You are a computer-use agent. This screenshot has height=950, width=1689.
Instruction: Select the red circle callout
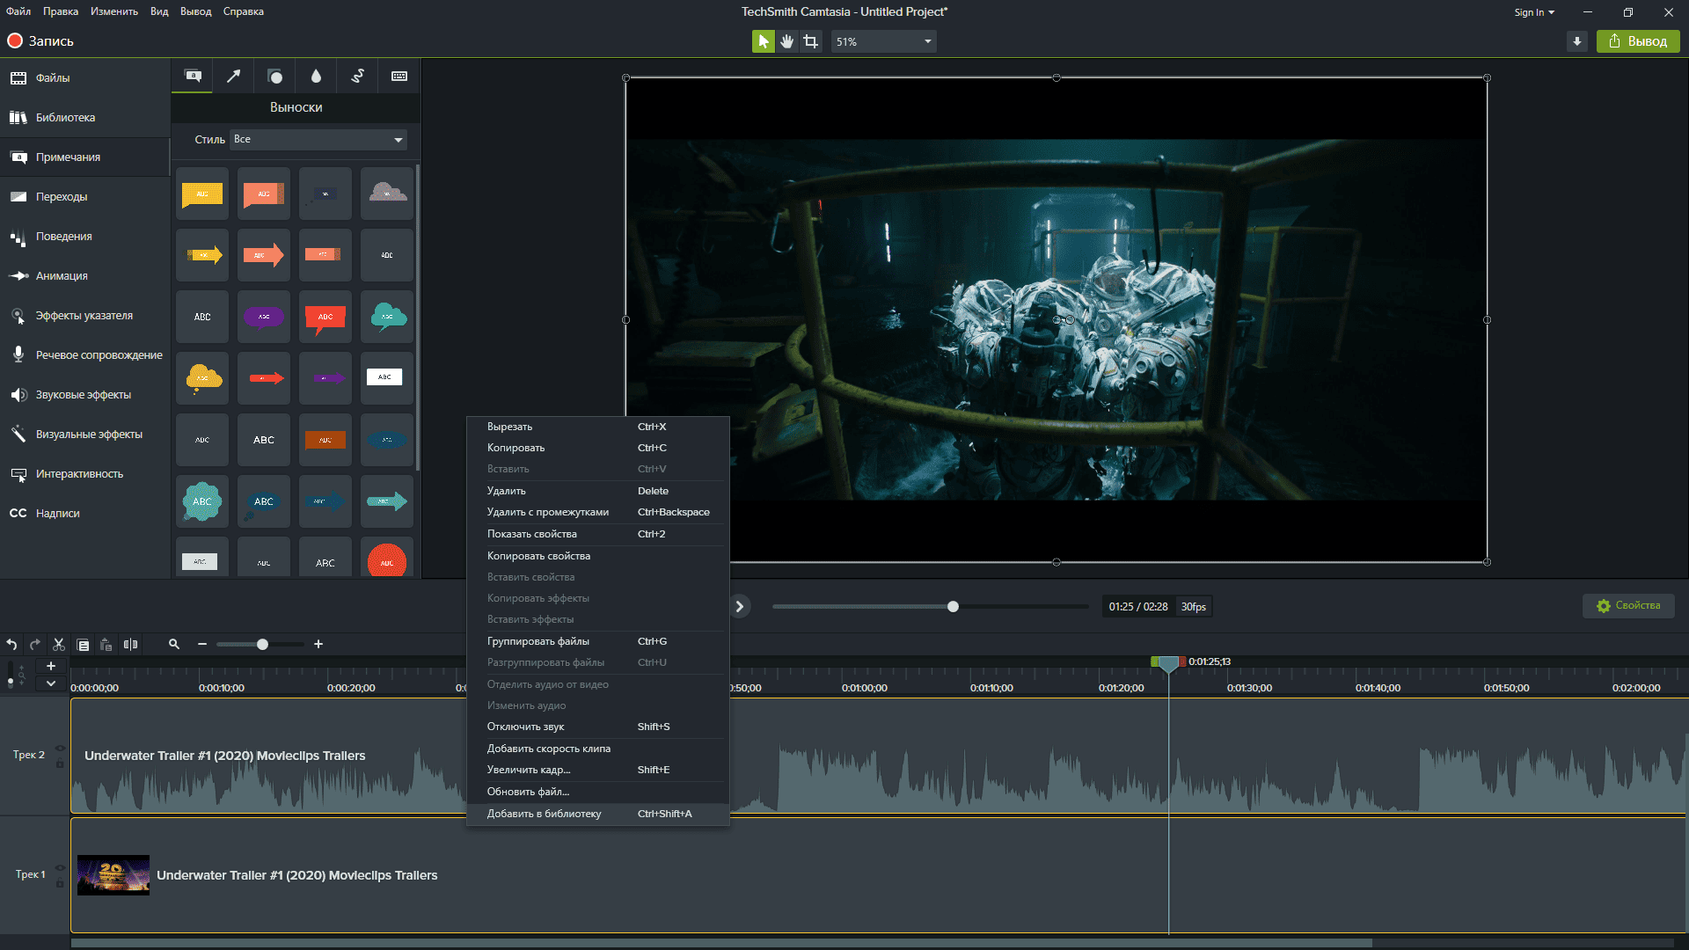pos(387,559)
